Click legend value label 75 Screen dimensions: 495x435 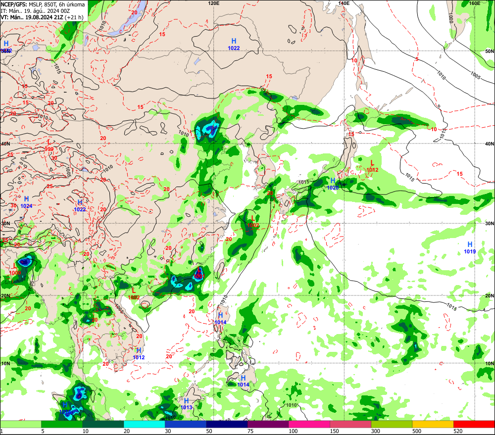(x=250, y=431)
